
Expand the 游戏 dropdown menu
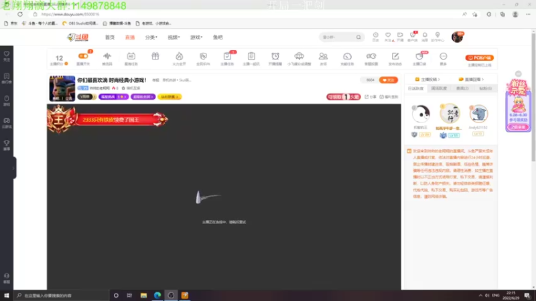(x=196, y=37)
